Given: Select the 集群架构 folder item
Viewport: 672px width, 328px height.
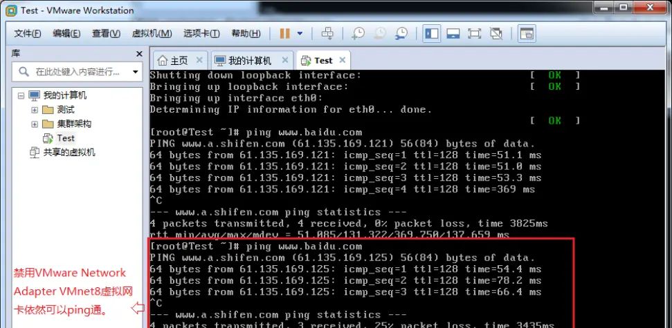Looking at the screenshot, I should click(x=74, y=124).
